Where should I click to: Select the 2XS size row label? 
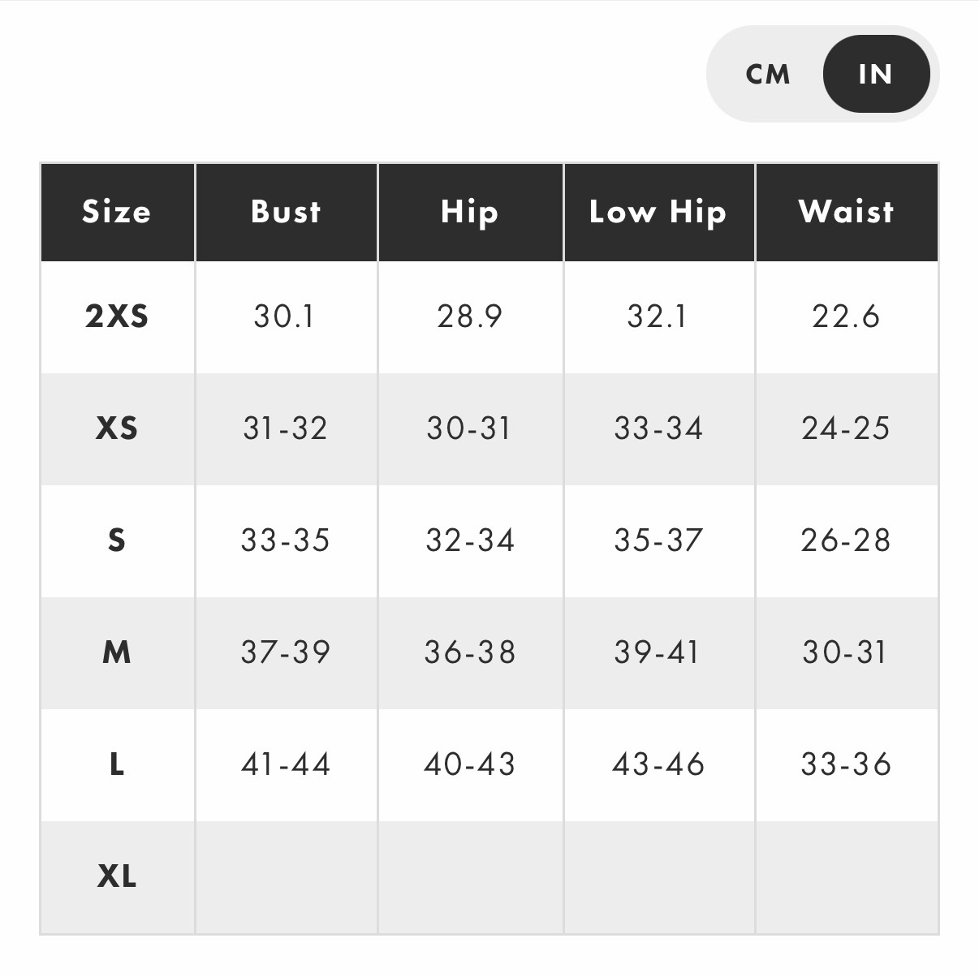(x=117, y=316)
